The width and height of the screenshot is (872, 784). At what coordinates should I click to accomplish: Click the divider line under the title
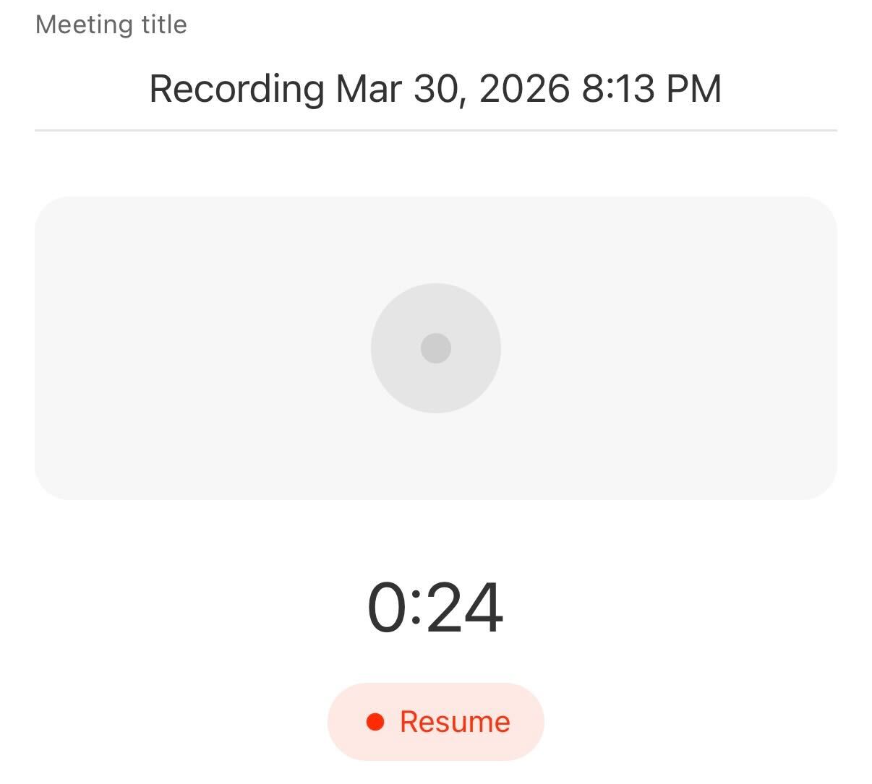point(435,131)
